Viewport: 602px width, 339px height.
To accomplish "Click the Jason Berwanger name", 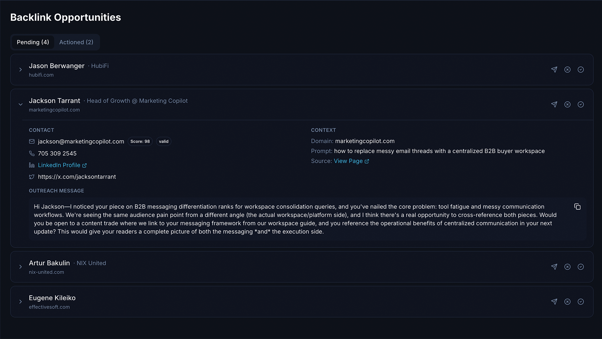I will point(56,66).
